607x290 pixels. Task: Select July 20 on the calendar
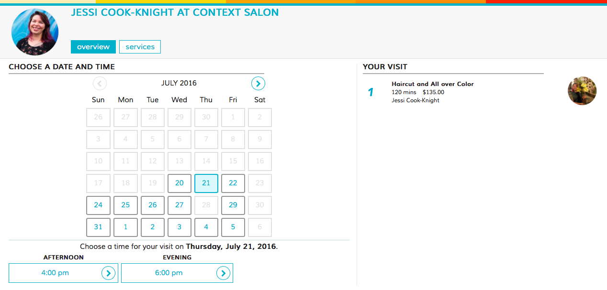(x=180, y=183)
